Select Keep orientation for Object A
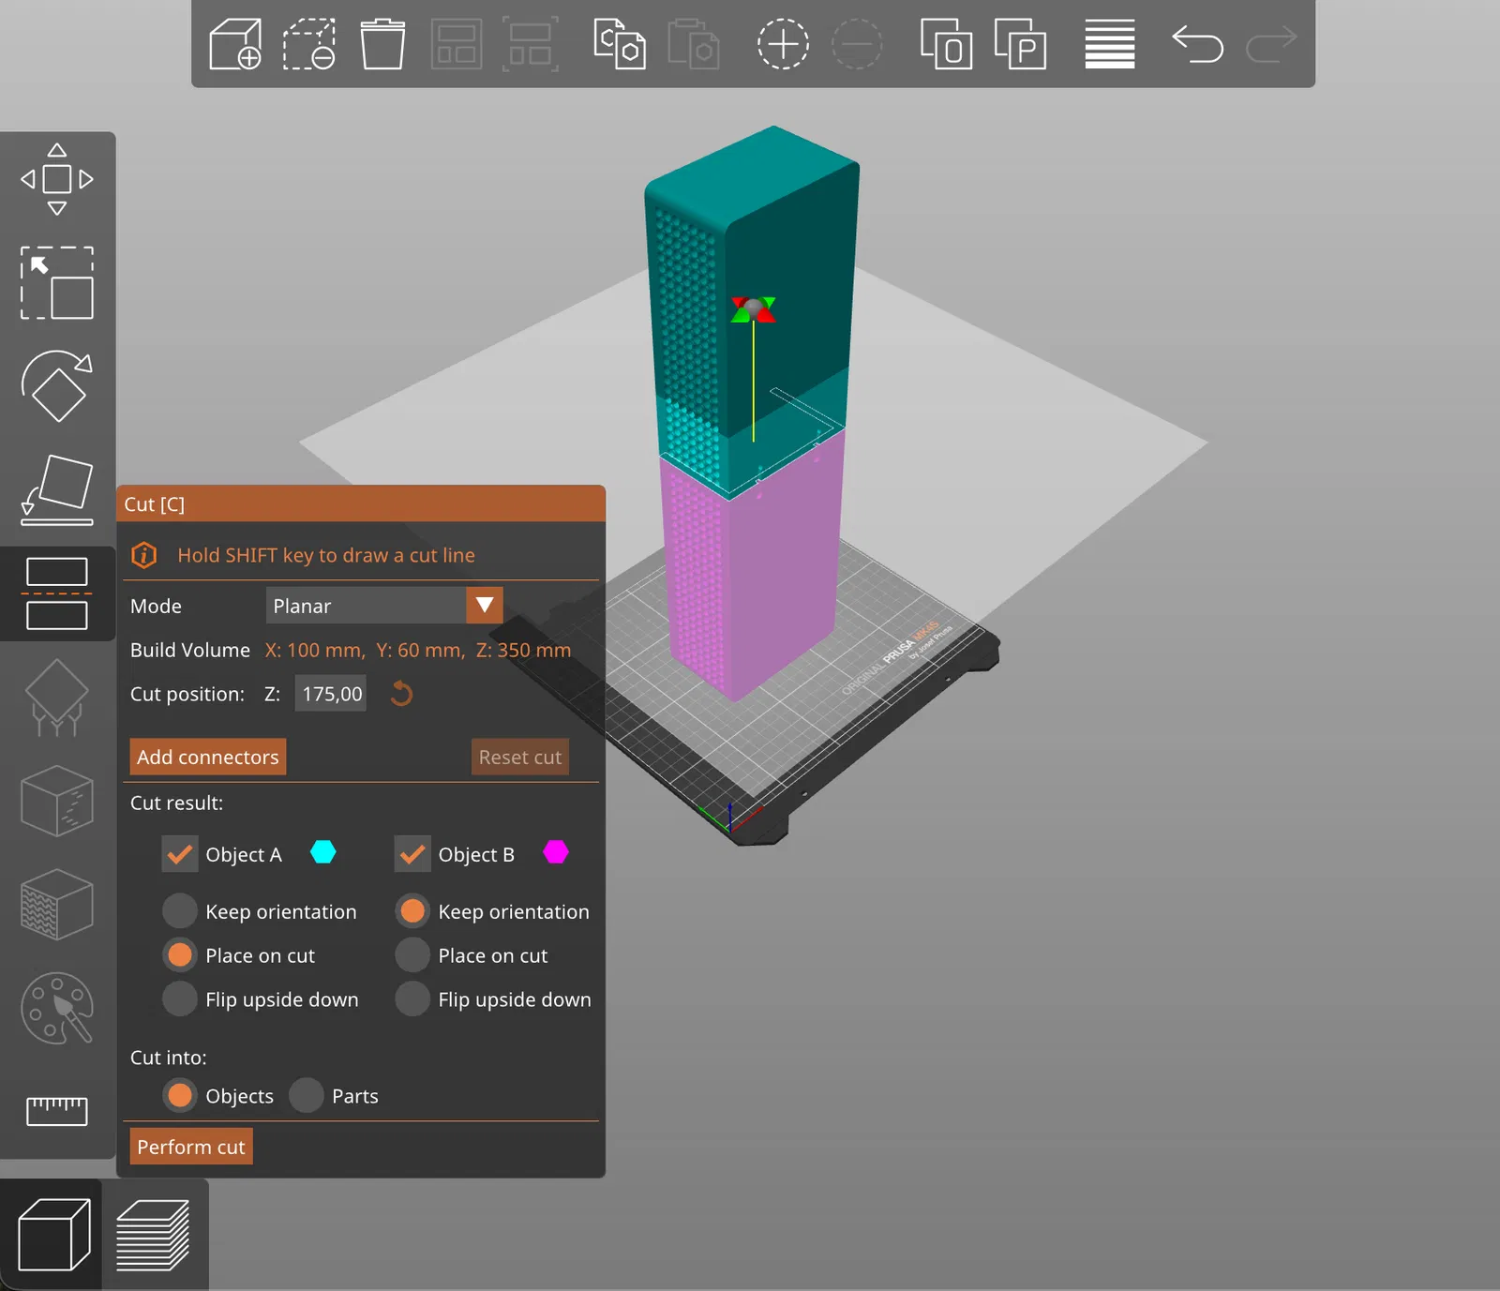The height and width of the screenshot is (1291, 1500). pos(180,911)
